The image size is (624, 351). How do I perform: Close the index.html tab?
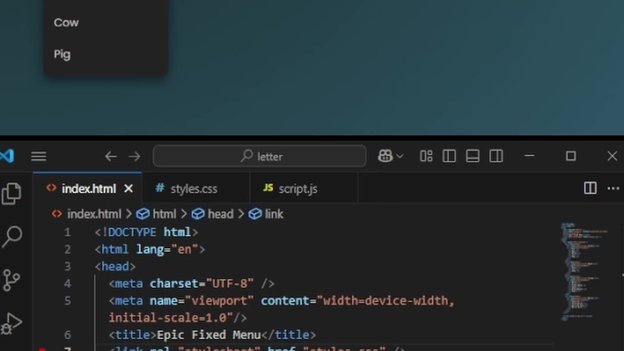pyautogui.click(x=128, y=189)
